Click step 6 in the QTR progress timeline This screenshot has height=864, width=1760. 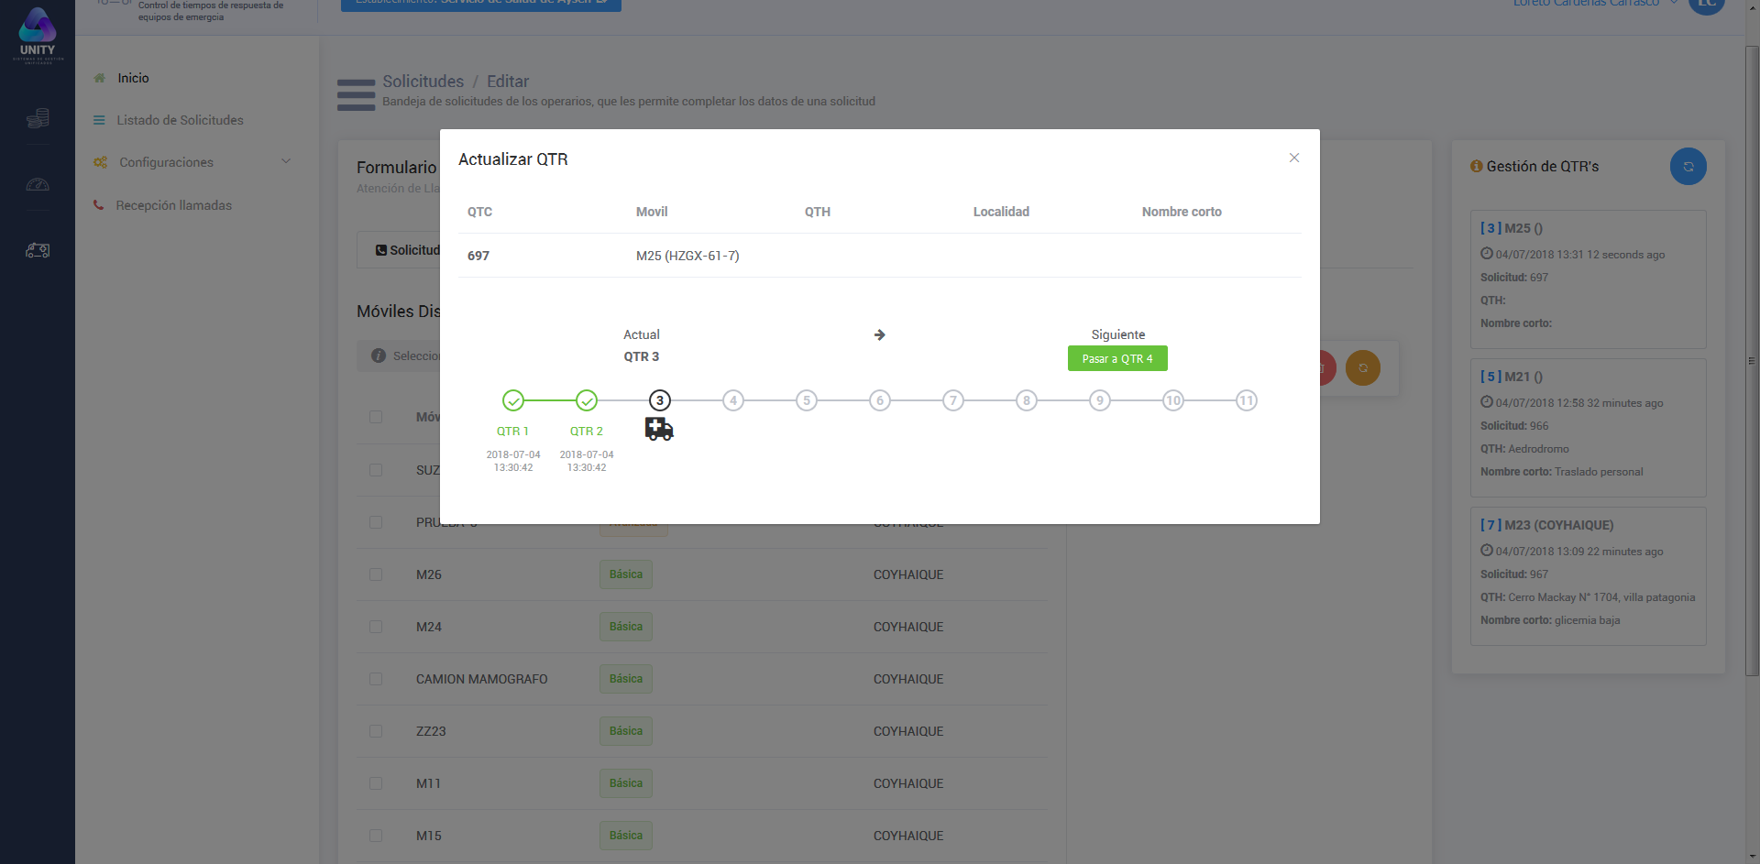pyautogui.click(x=879, y=400)
